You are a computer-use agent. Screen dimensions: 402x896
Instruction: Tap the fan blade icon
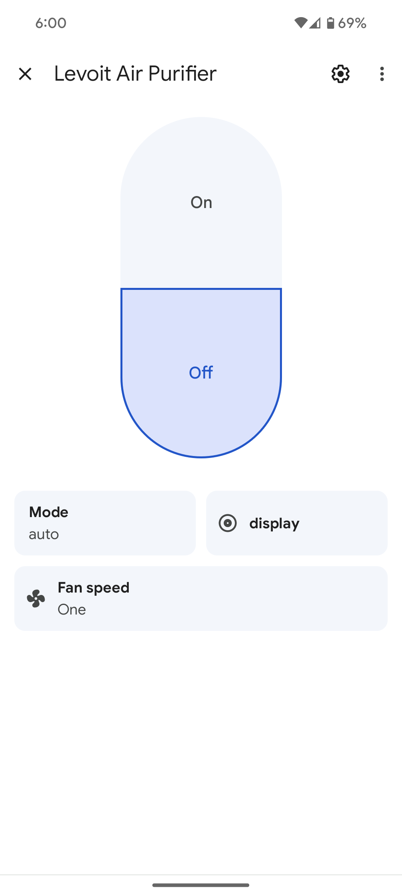pyautogui.click(x=36, y=599)
